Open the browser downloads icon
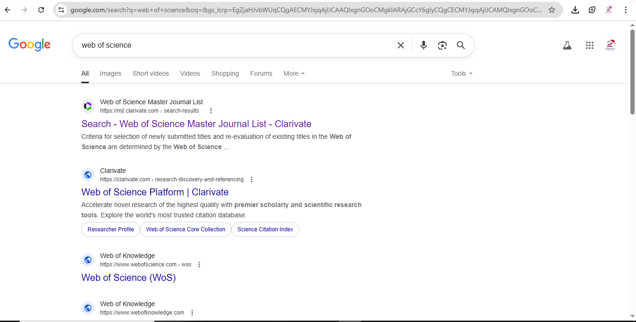 click(575, 10)
